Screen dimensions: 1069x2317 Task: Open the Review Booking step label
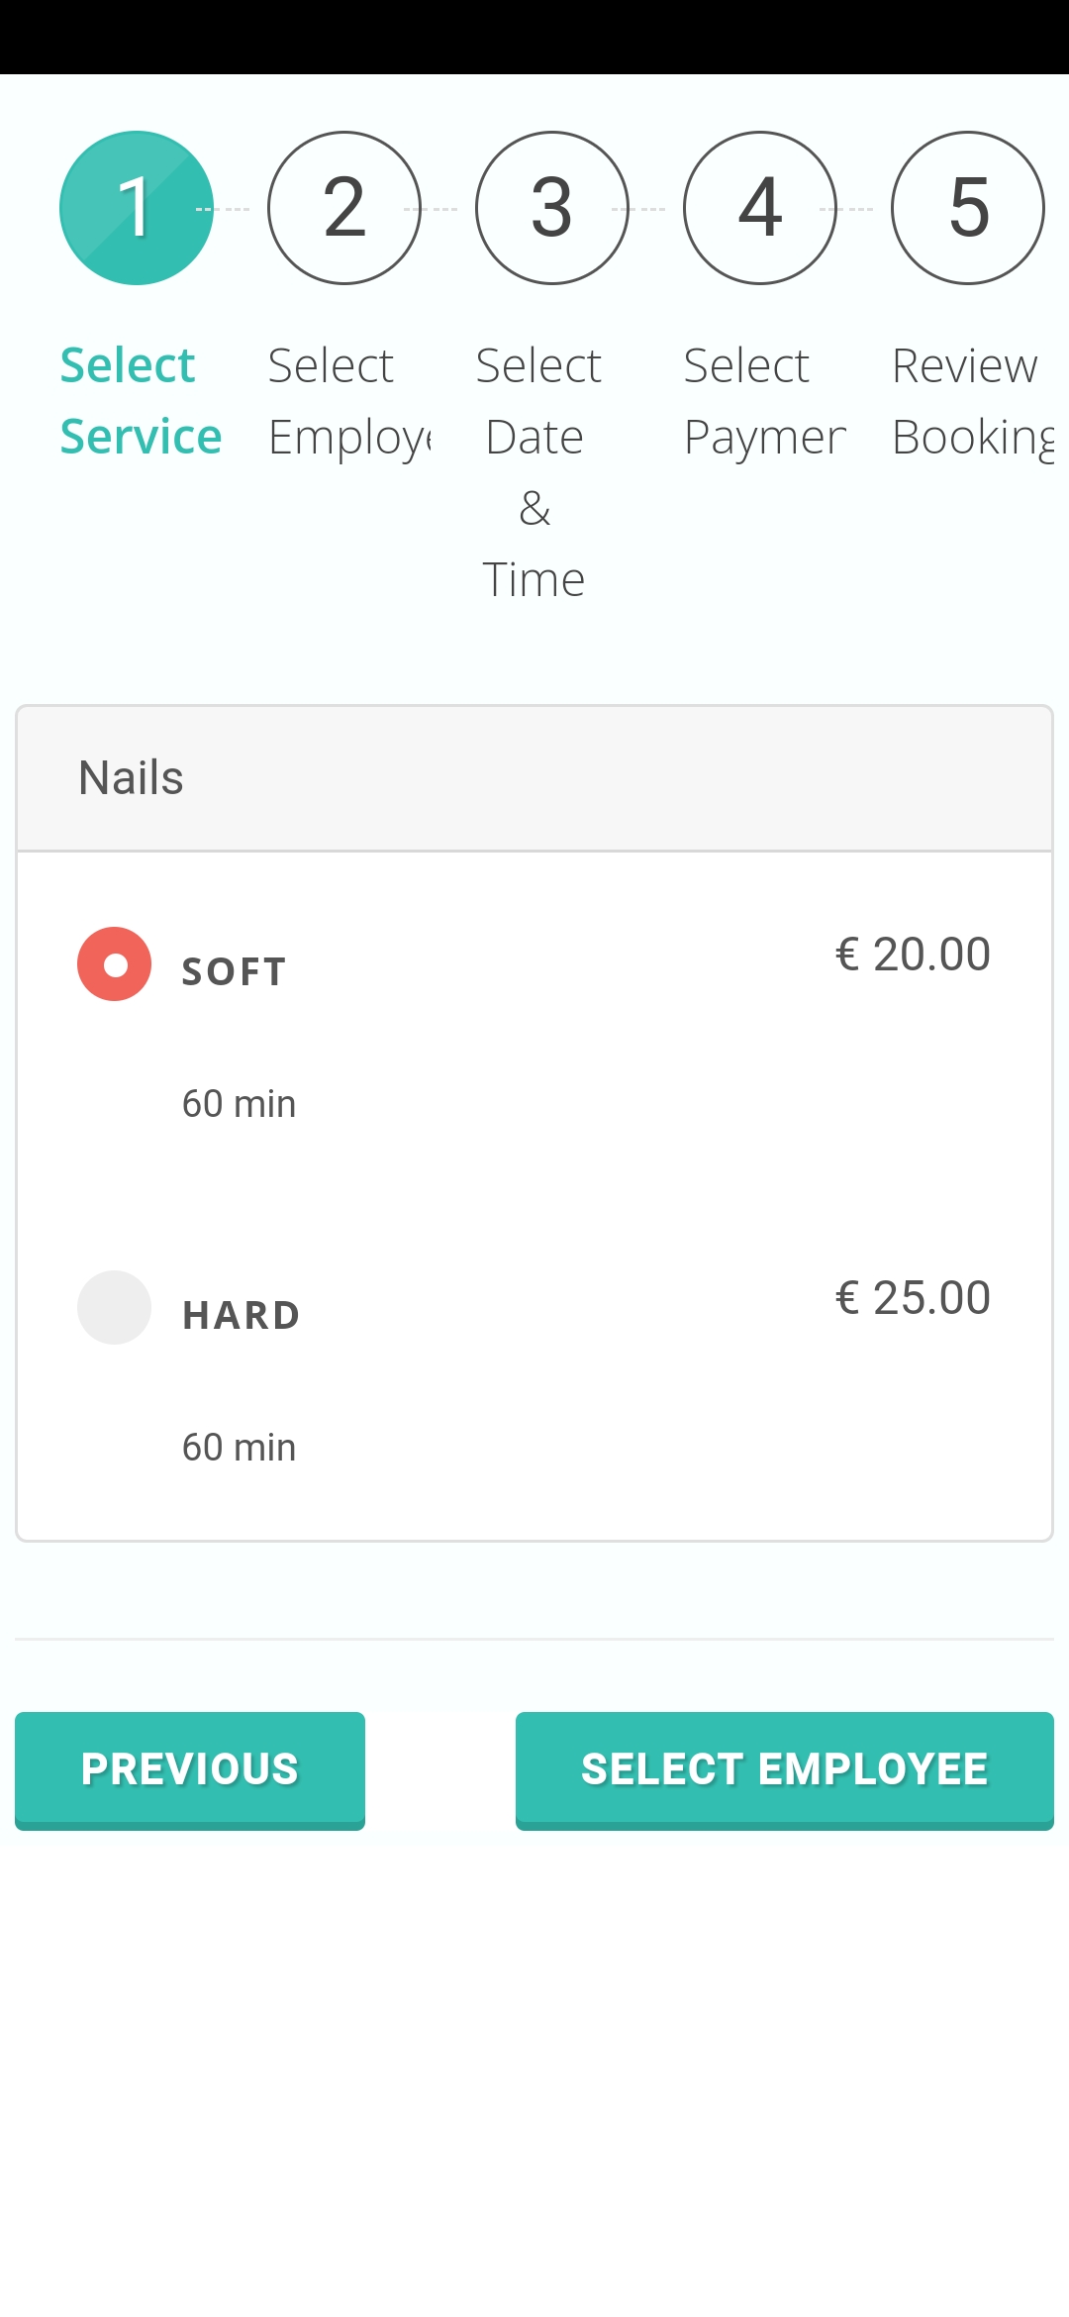click(x=972, y=401)
